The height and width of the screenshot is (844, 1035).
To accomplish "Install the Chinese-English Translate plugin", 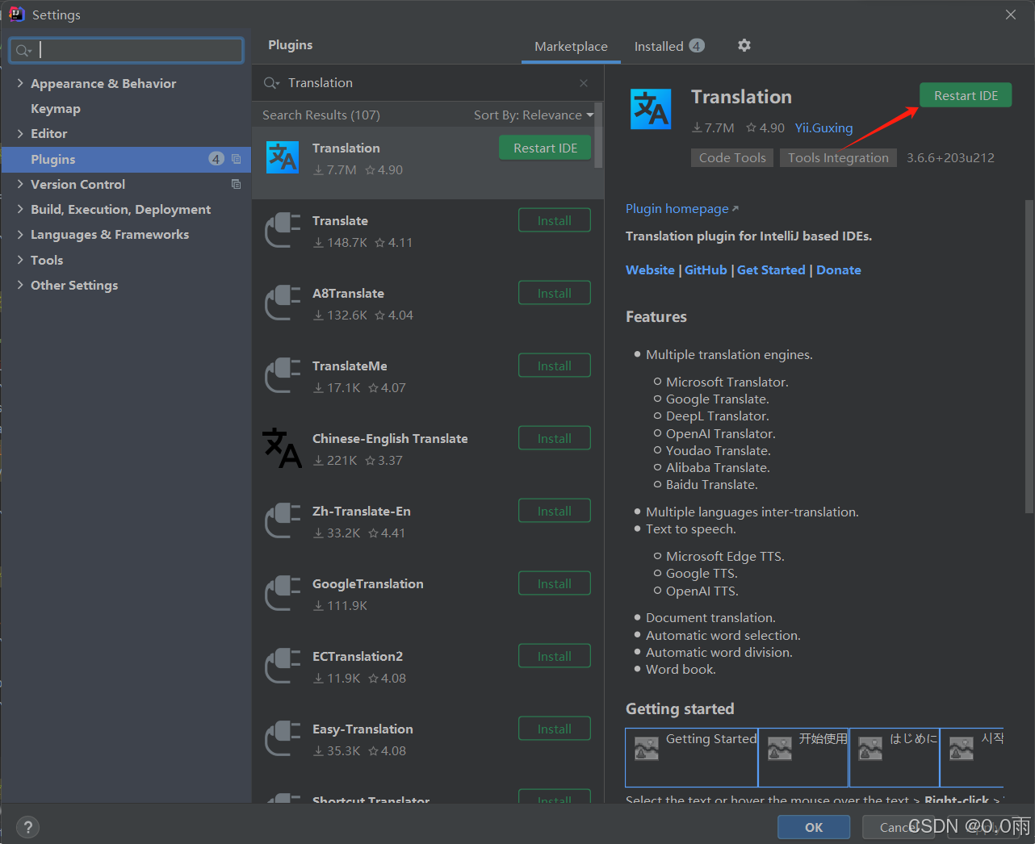I will 554,438.
